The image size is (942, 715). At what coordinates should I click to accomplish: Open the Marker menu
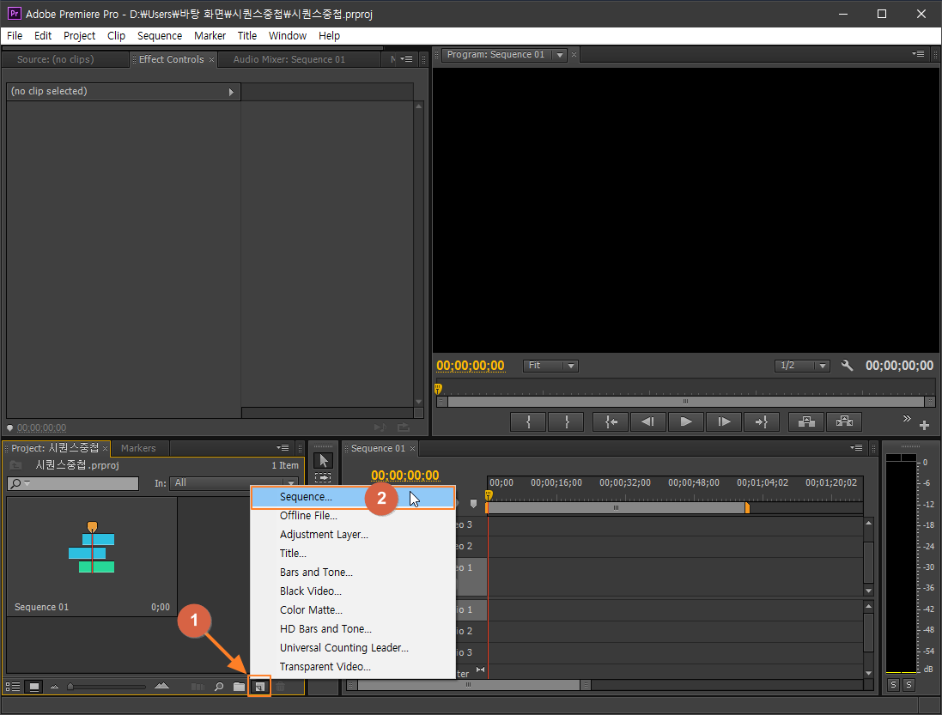click(210, 36)
